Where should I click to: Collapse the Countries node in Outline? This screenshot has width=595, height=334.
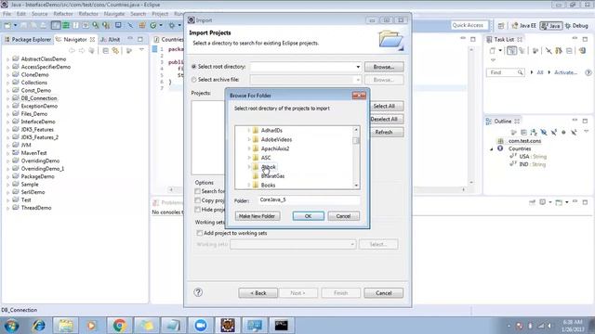(492, 149)
